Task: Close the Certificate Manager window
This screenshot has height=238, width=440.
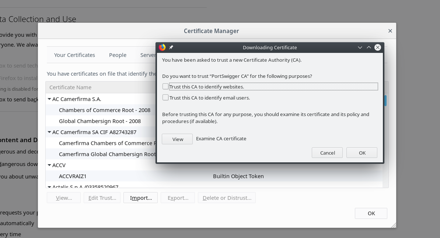Action: point(390,31)
